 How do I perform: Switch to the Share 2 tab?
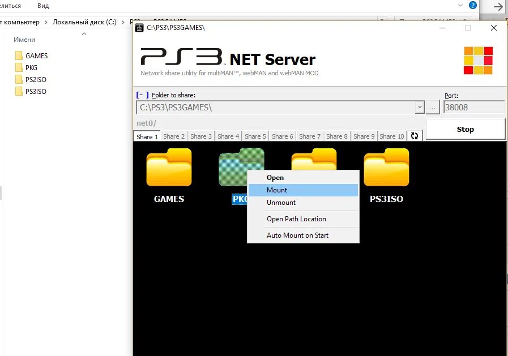coord(174,136)
